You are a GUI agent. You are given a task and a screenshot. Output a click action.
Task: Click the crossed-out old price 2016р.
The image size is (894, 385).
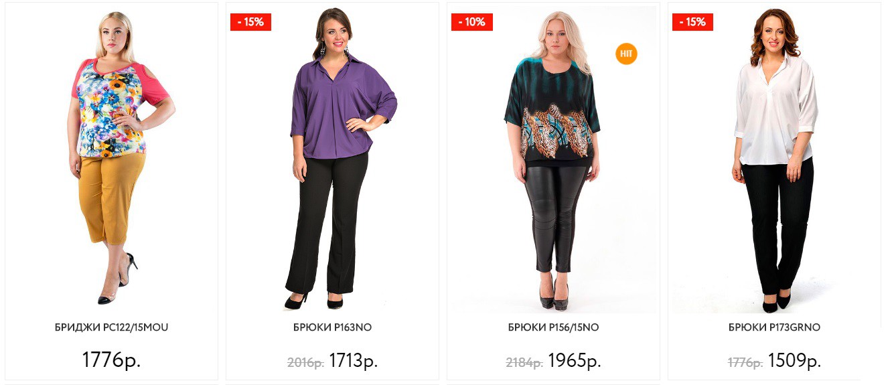point(305,363)
